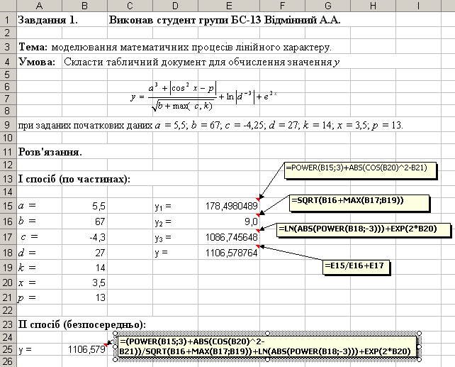
Task: Click label cell 'x =' in row 20
Action: [39, 283]
